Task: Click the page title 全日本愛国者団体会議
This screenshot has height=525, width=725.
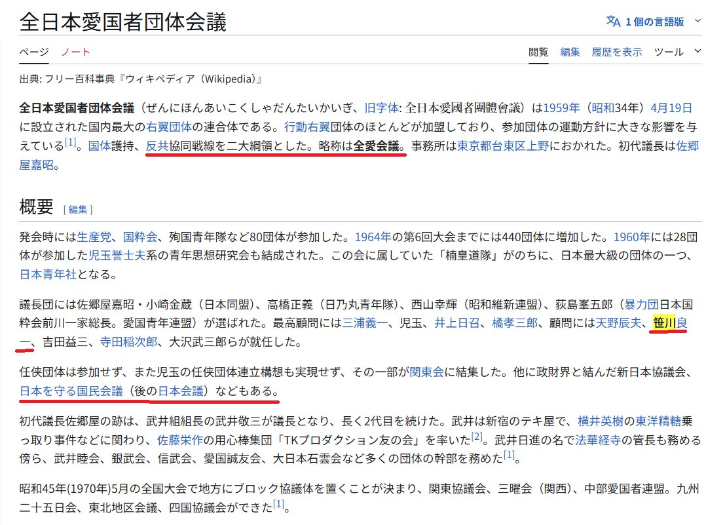Action: [122, 22]
